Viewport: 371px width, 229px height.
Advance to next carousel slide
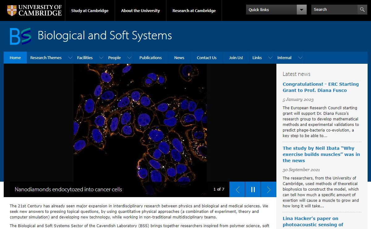268,189
